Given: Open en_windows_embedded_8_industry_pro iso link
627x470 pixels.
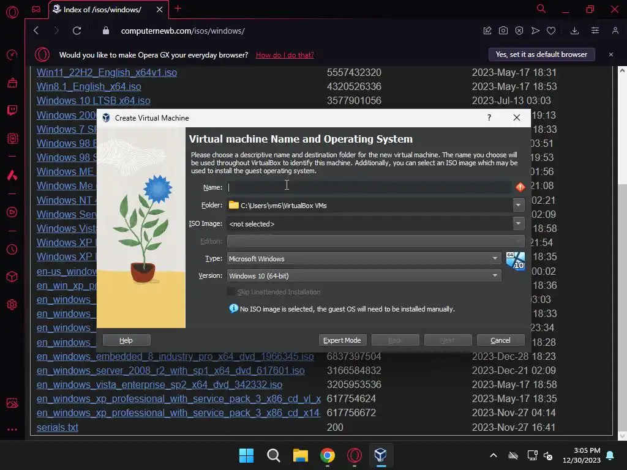Looking at the screenshot, I should [x=175, y=356].
